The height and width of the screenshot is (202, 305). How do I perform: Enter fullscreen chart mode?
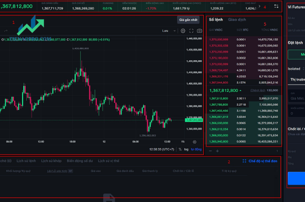[x=191, y=31]
